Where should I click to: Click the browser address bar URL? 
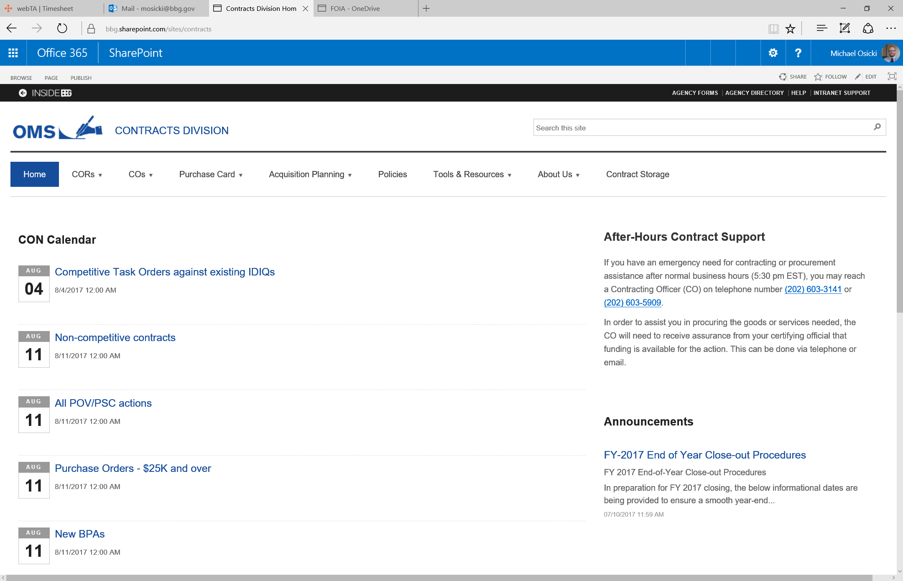158,29
